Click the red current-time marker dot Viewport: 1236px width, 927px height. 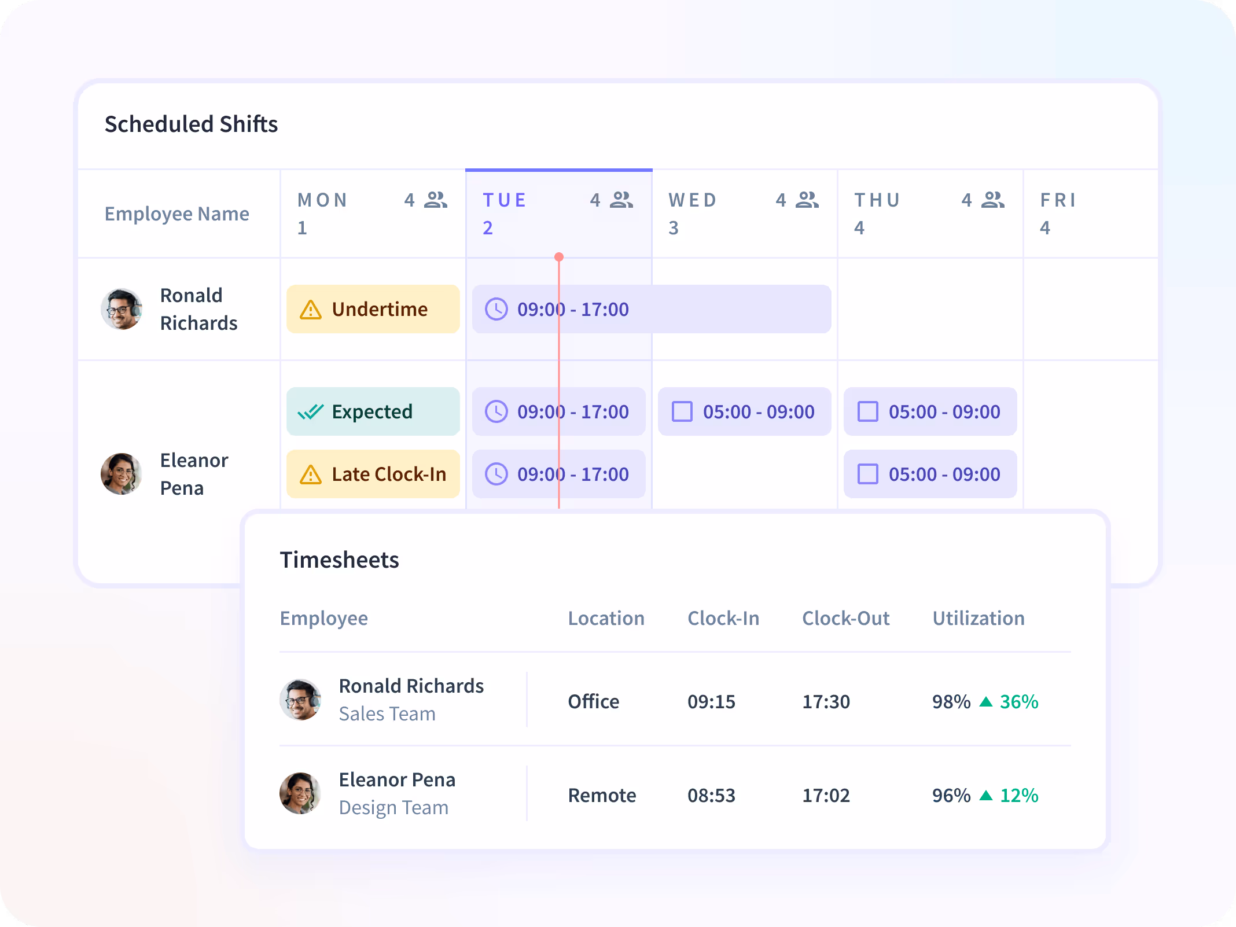tap(559, 257)
